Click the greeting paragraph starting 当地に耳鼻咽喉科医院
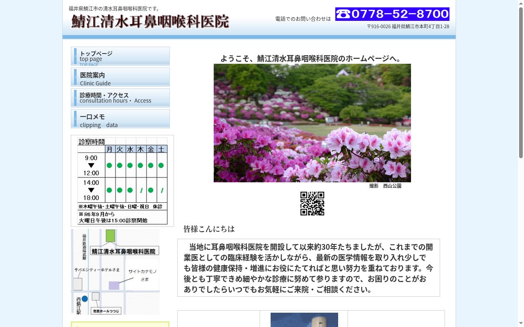This screenshot has height=327, width=524. tap(309, 268)
